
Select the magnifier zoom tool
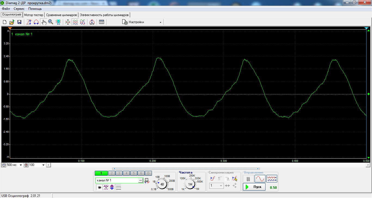point(51,22)
